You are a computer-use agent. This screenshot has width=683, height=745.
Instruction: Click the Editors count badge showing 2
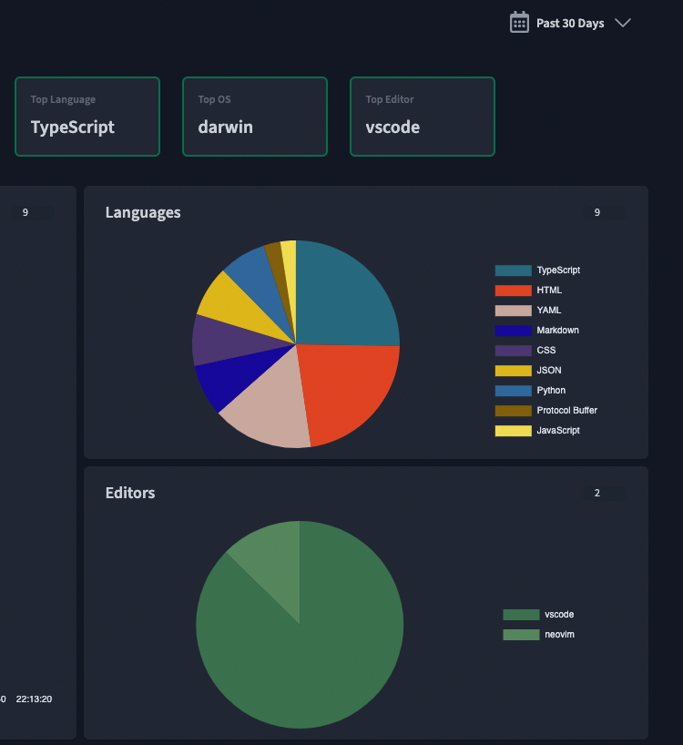coord(597,494)
